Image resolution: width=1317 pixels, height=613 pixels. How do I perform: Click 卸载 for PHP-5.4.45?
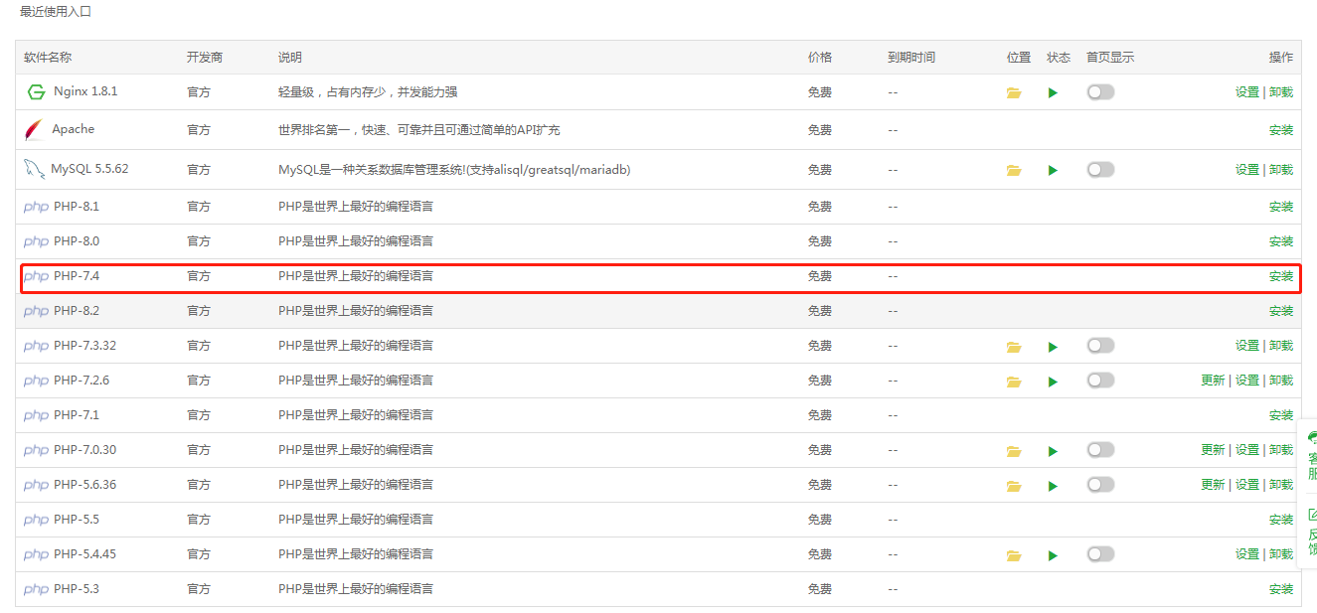click(x=1281, y=554)
